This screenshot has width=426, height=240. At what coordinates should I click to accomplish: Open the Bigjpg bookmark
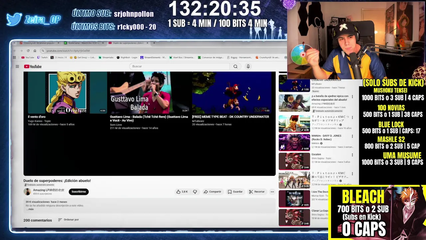(x=239, y=57)
